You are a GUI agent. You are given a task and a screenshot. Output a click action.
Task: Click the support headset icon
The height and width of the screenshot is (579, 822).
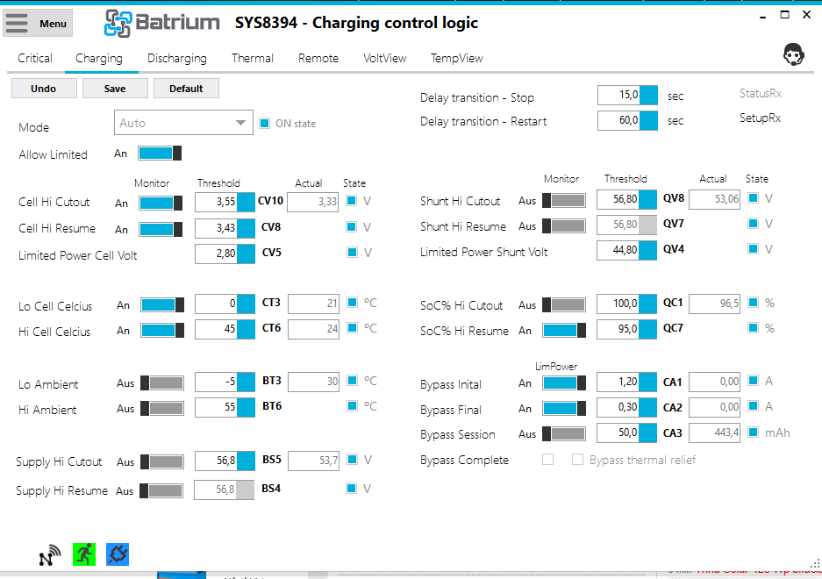click(x=794, y=55)
